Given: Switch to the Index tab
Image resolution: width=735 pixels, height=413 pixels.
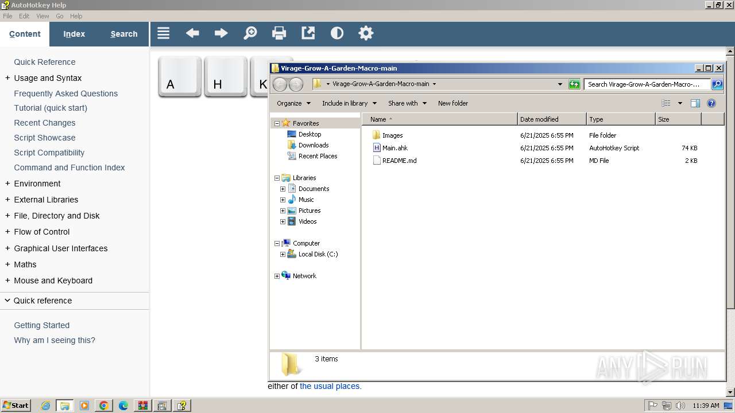Looking at the screenshot, I should (x=74, y=34).
